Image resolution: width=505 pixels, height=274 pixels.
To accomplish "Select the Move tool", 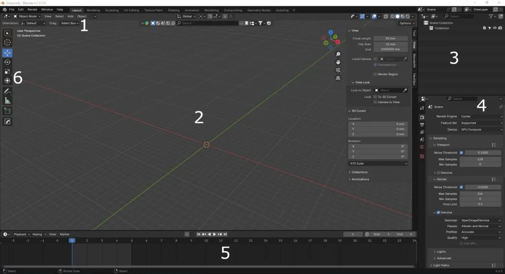I will pyautogui.click(x=7, y=53).
